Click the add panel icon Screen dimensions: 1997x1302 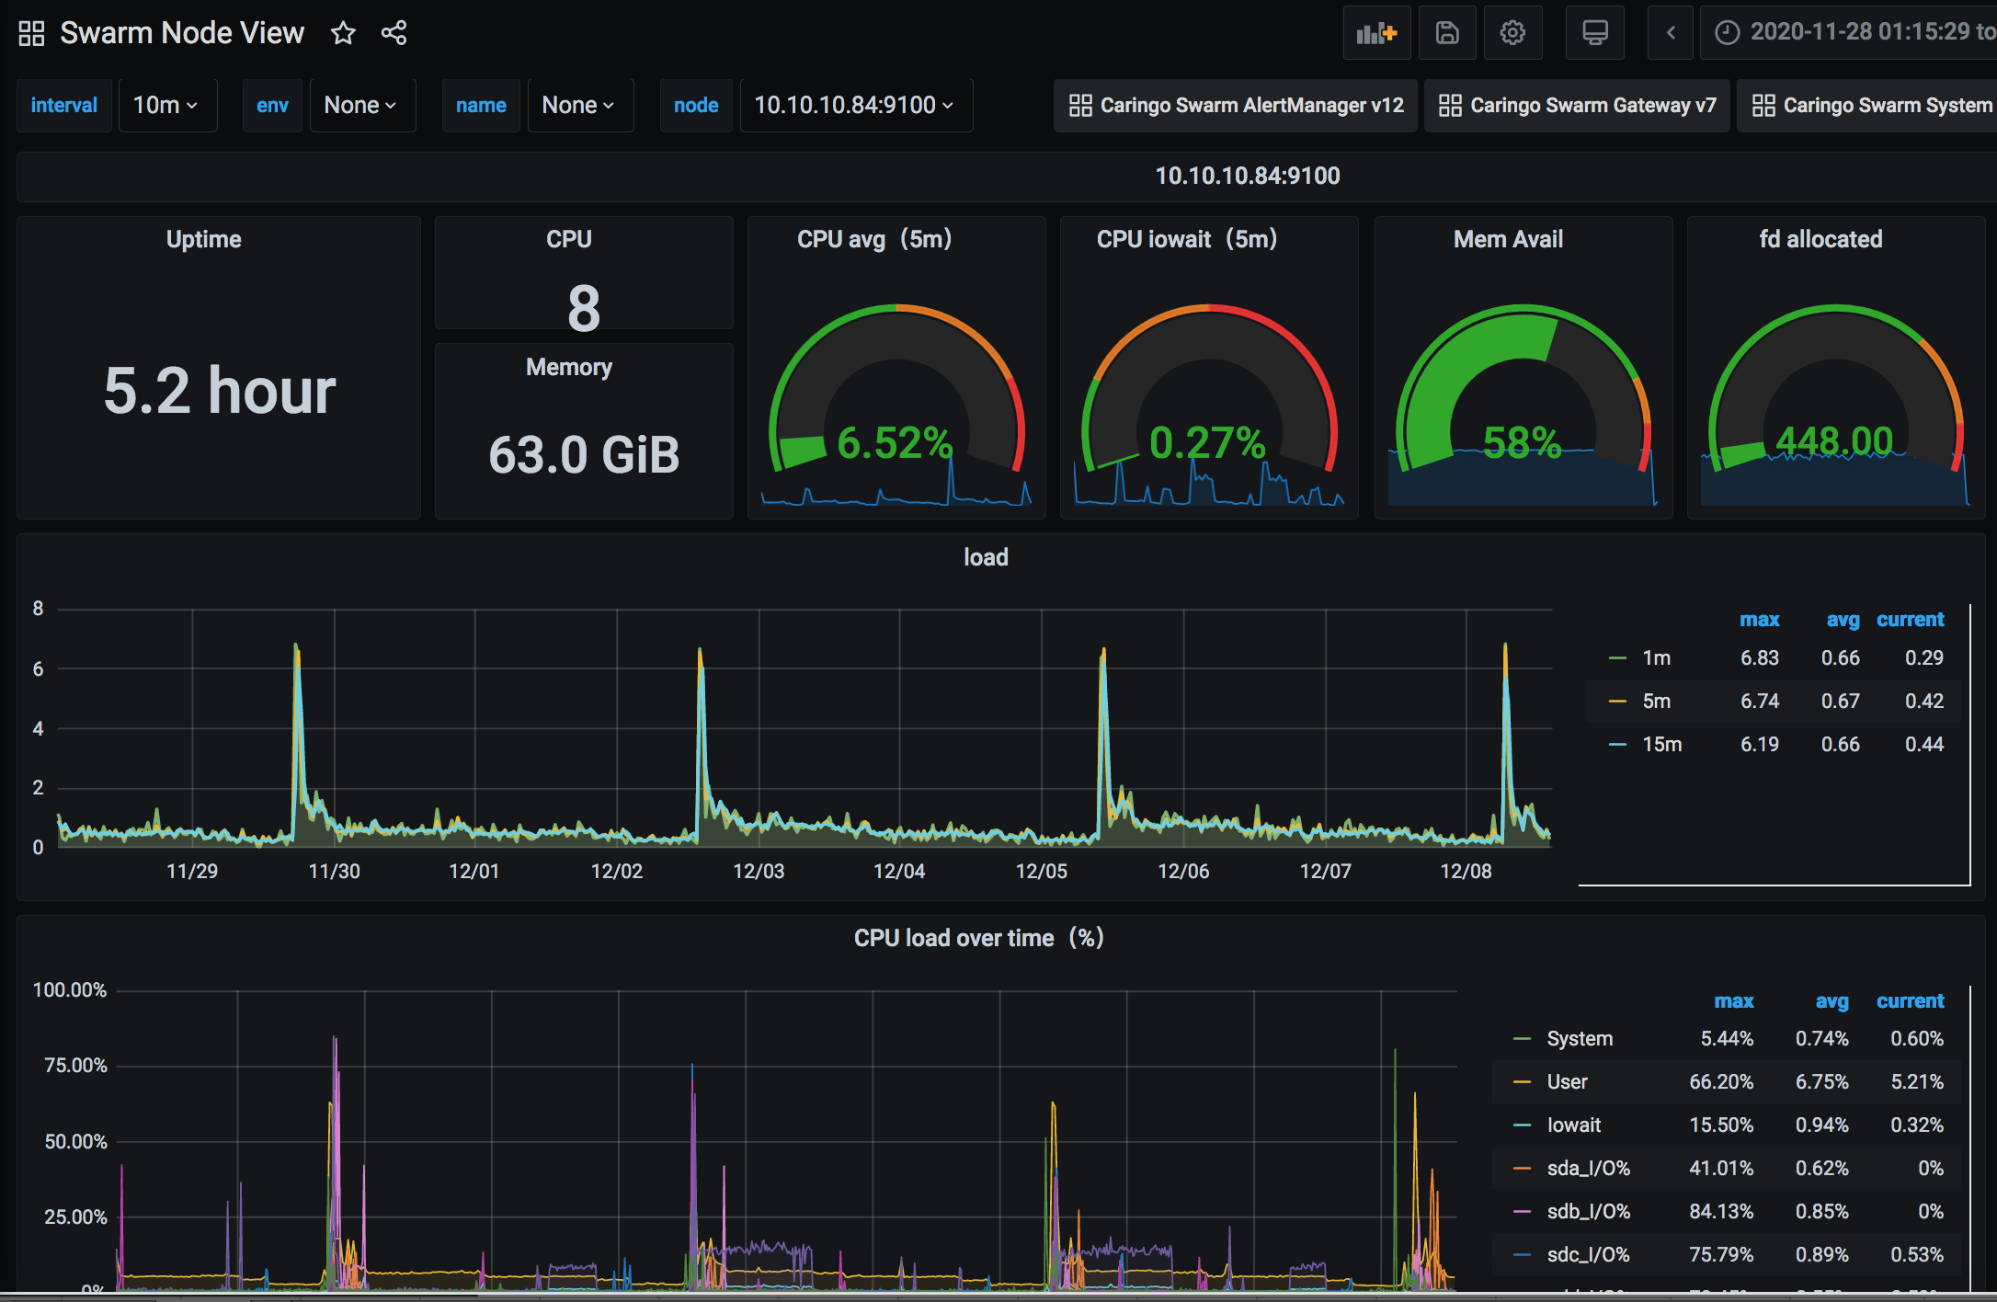[1375, 33]
